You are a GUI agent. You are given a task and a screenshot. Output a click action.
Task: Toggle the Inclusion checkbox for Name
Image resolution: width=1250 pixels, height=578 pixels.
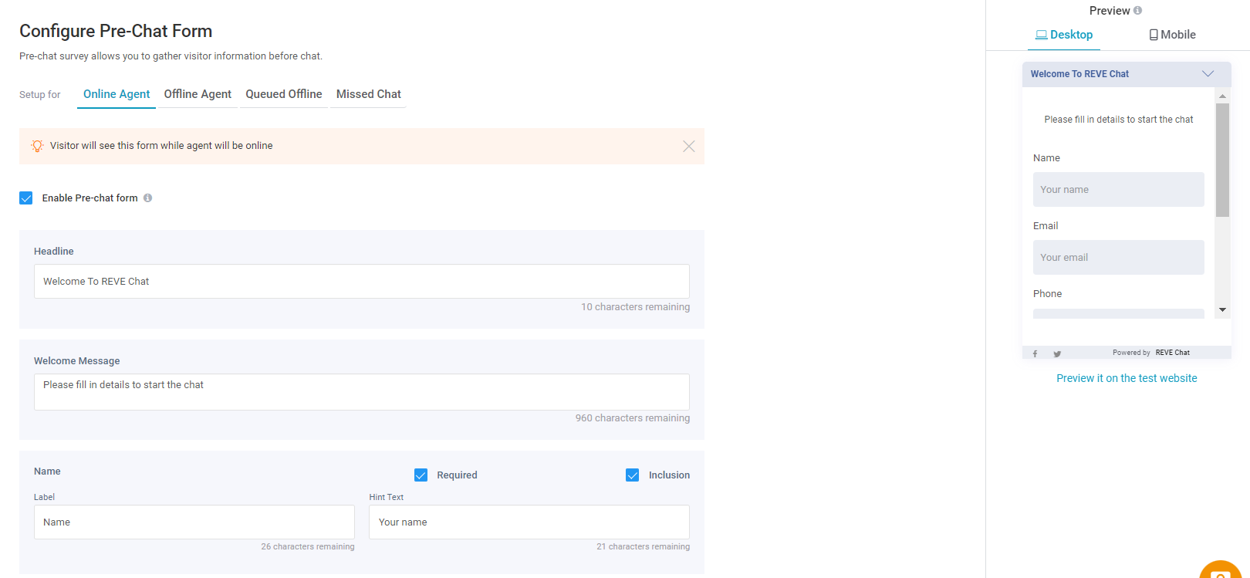tap(632, 475)
